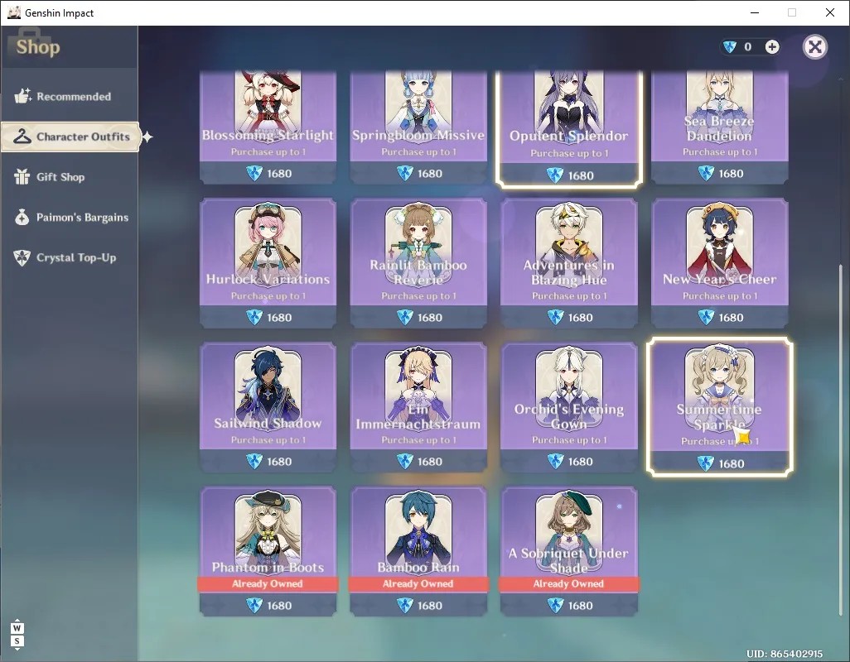850x662 pixels.
Task: Click the Genesis Crystal balance icon
Action: [x=730, y=47]
